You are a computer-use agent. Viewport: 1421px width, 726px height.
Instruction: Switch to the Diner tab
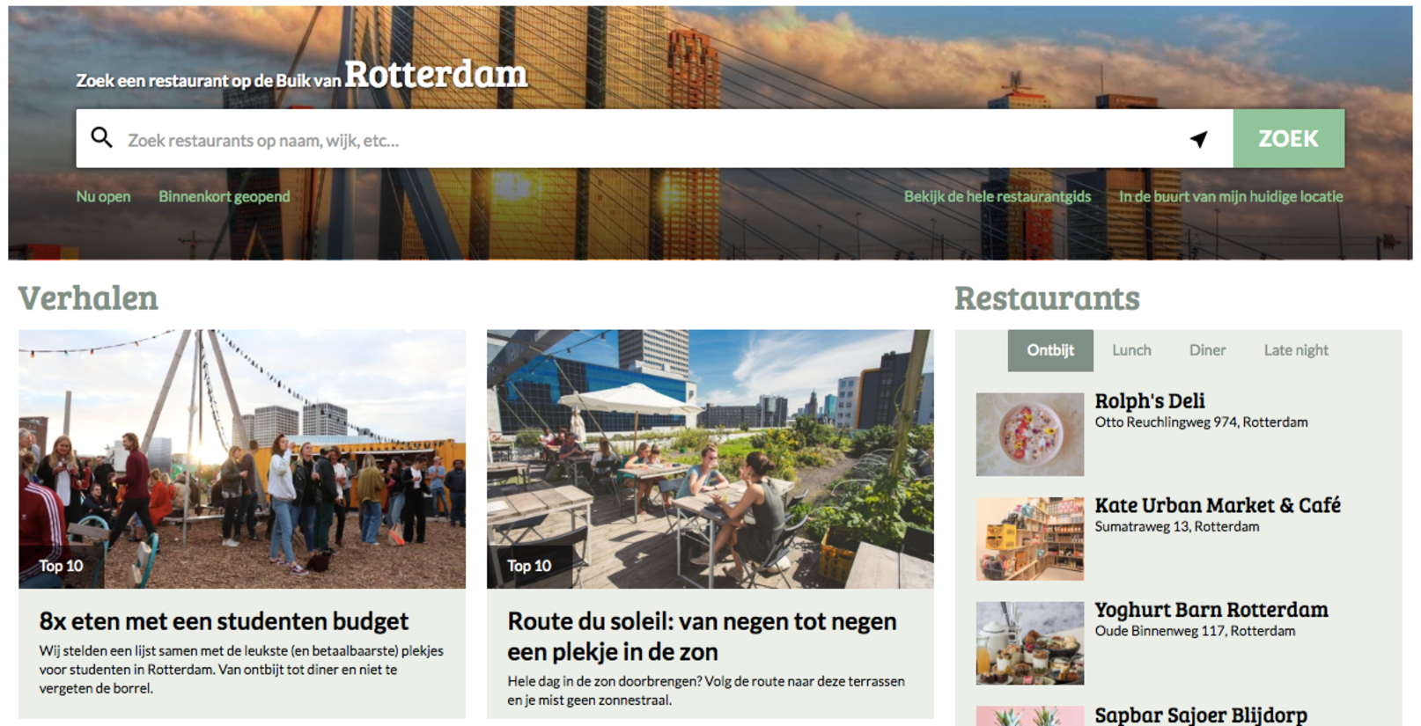tap(1207, 350)
